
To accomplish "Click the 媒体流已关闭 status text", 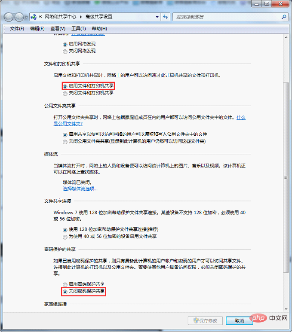I will (77, 182).
